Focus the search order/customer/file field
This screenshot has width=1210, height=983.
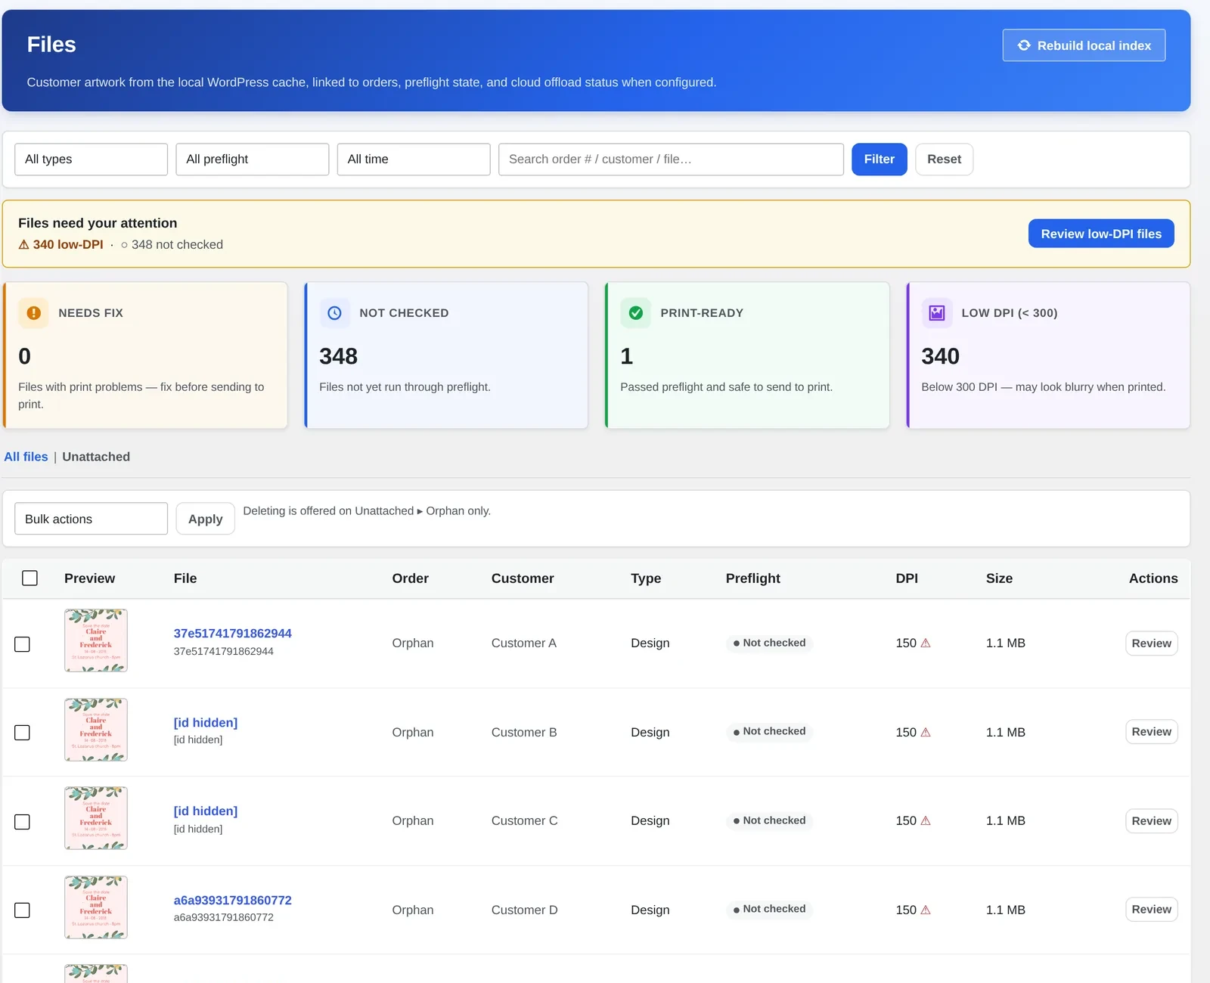coord(671,160)
